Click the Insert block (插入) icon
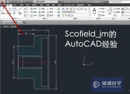Image resolution: width=130 pixels, height=94 pixels. coord(110,11)
